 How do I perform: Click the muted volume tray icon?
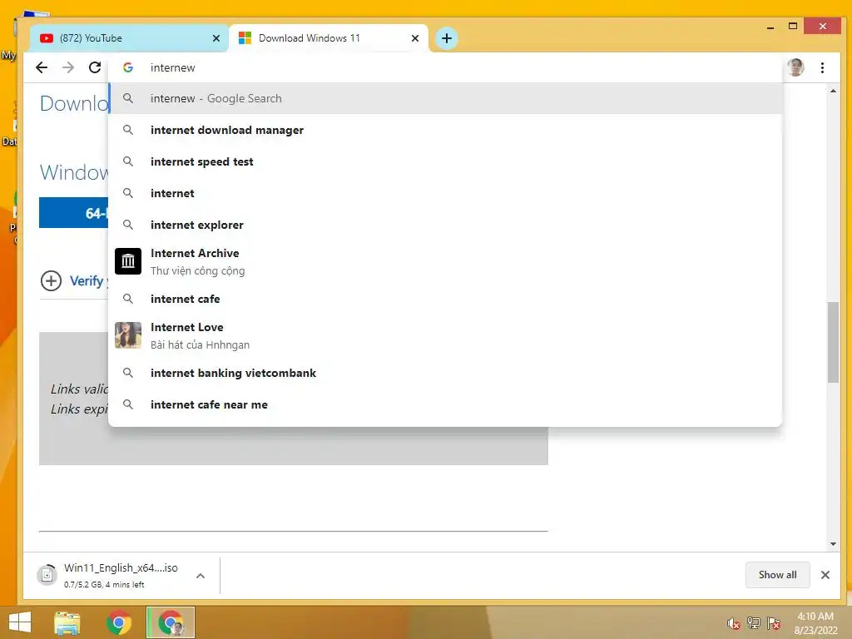pos(734,624)
